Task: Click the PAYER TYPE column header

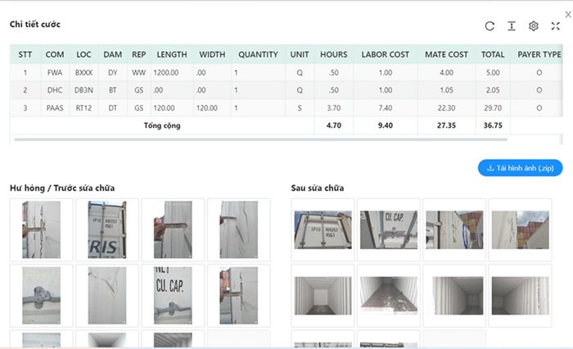Action: point(539,55)
